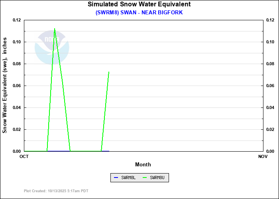The image size is (279, 199).
Task: Click the green SWRM8U legend line marker
Action: 144,178
